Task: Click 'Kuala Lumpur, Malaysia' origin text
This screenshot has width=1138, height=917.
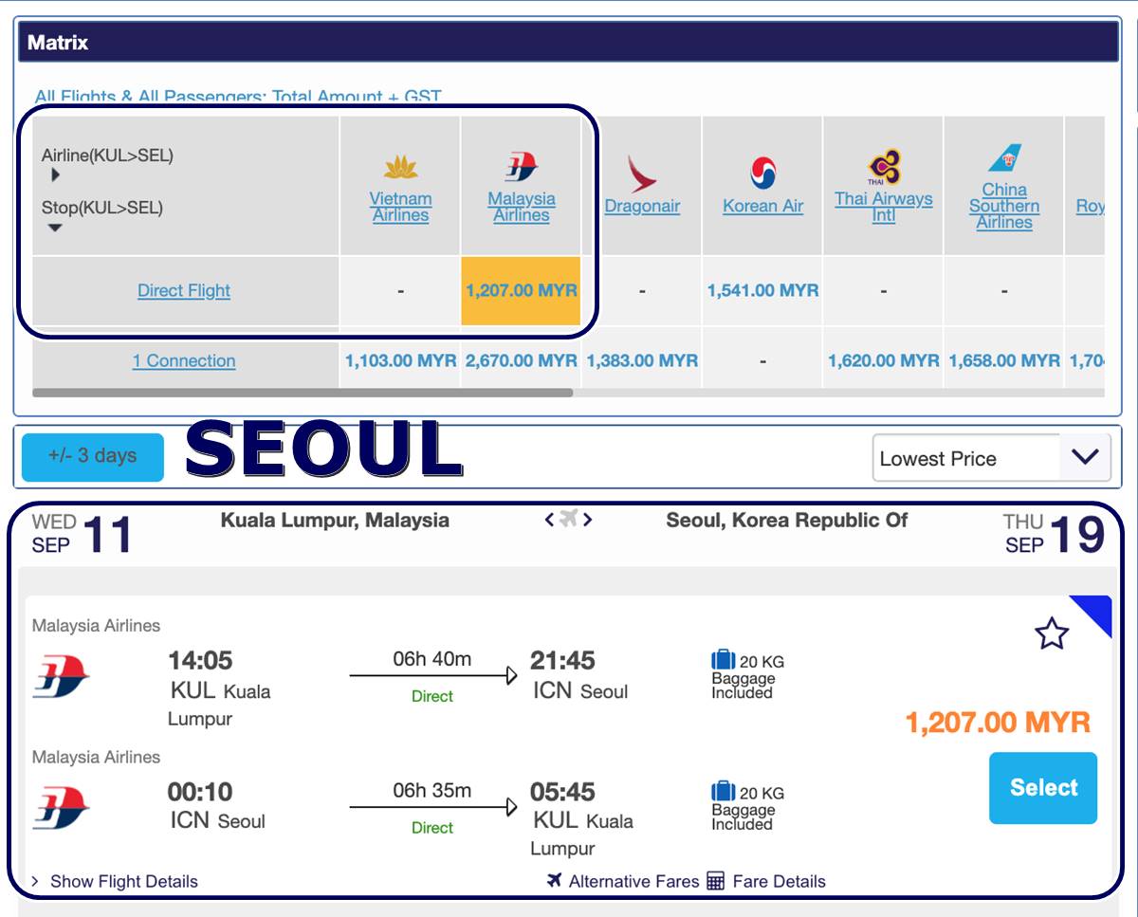Action: 335,520
